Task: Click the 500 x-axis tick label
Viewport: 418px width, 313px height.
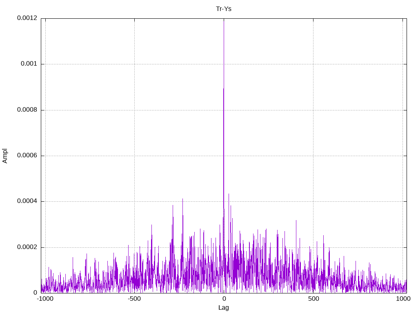Action: click(x=313, y=299)
